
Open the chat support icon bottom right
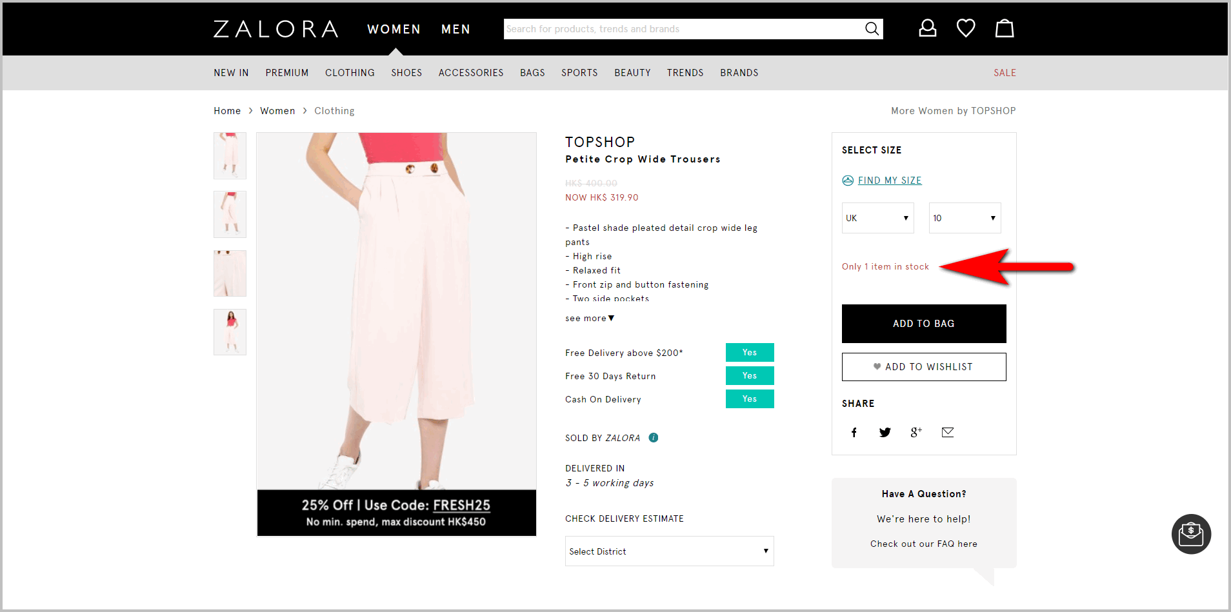1191,534
